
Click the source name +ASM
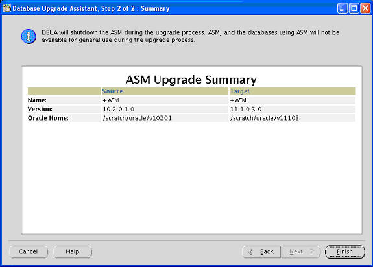(111, 100)
